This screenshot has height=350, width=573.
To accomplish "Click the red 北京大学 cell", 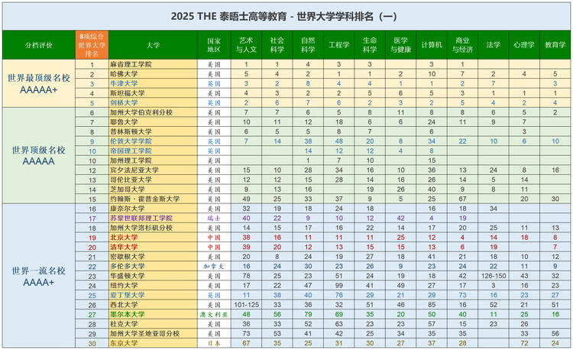I will tap(153, 238).
